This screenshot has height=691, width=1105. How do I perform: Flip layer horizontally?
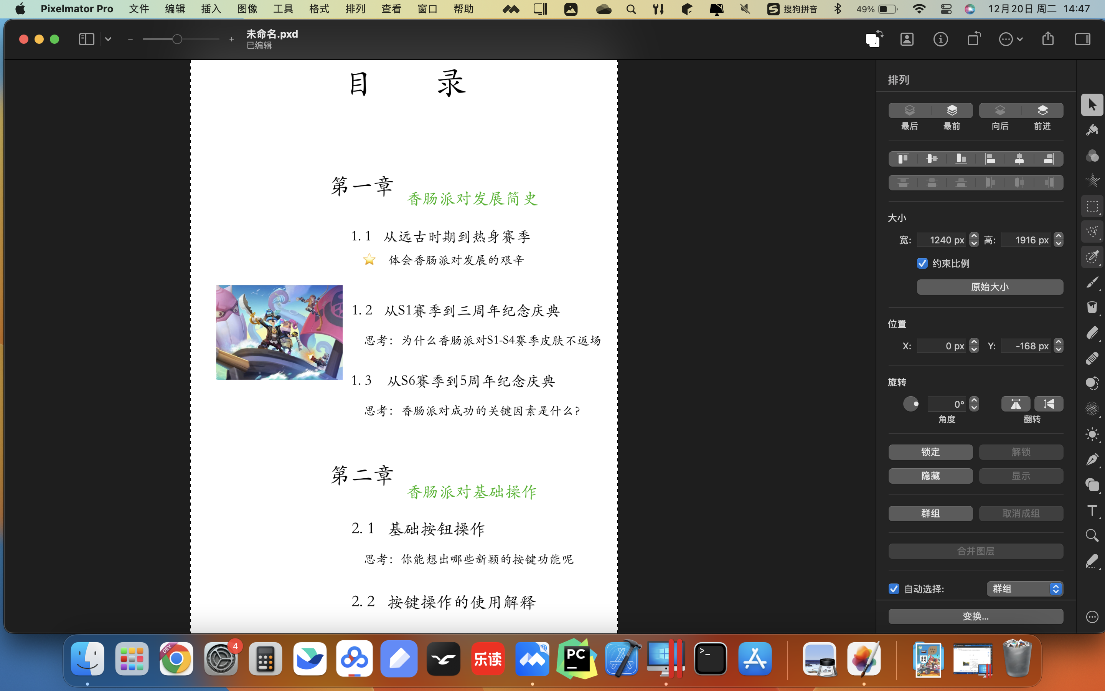1016,404
